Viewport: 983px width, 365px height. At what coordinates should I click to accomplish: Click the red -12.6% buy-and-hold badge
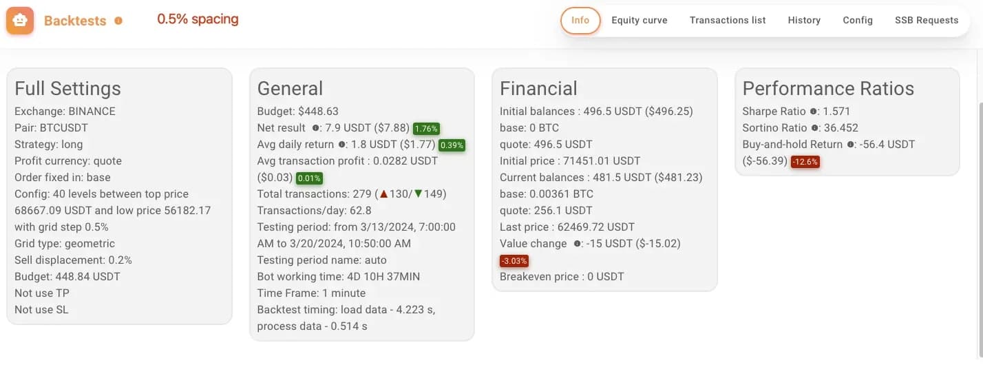click(x=805, y=162)
